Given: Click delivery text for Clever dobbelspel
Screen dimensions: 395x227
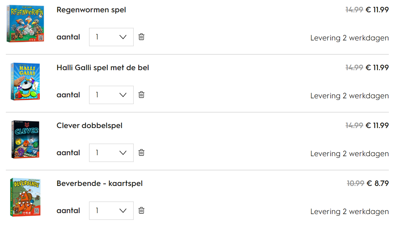Looking at the screenshot, I should point(349,154).
